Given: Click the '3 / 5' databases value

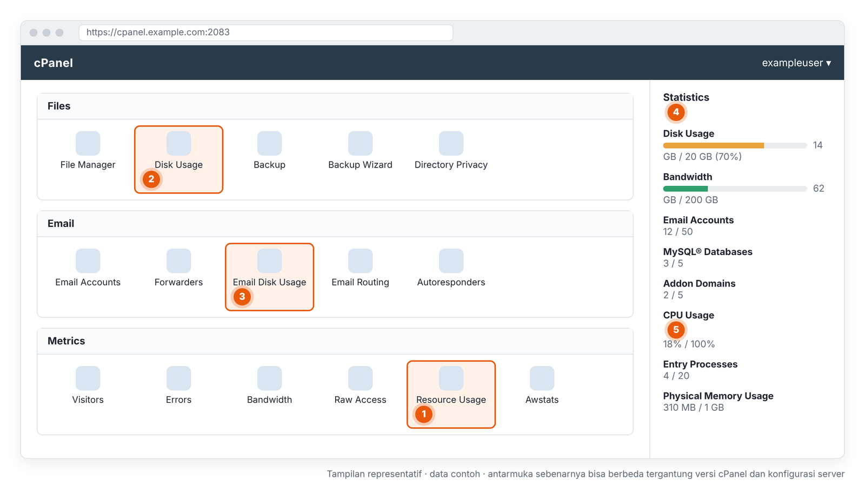Looking at the screenshot, I should [673, 264].
